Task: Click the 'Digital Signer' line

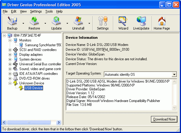Action: [x=113, y=101]
